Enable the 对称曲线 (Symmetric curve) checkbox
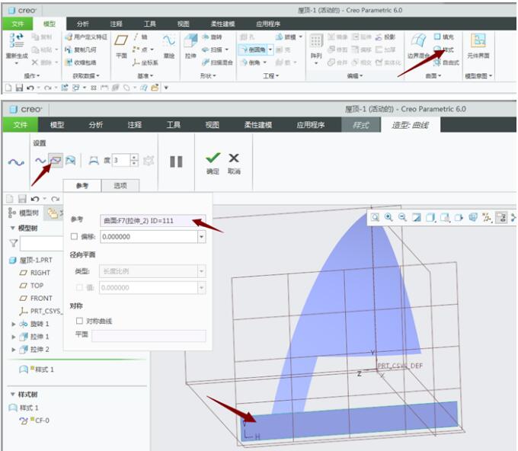The height and width of the screenshot is (451, 518). click(79, 321)
